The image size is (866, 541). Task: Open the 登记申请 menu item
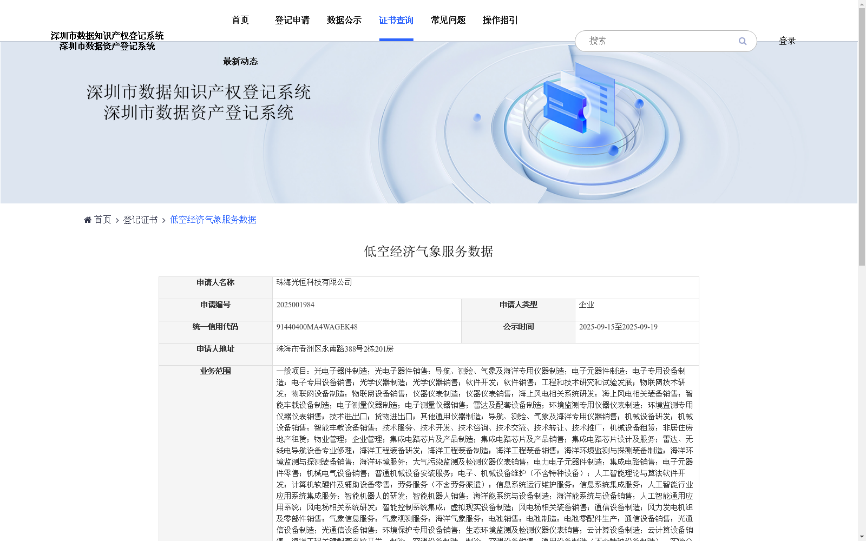(x=292, y=20)
